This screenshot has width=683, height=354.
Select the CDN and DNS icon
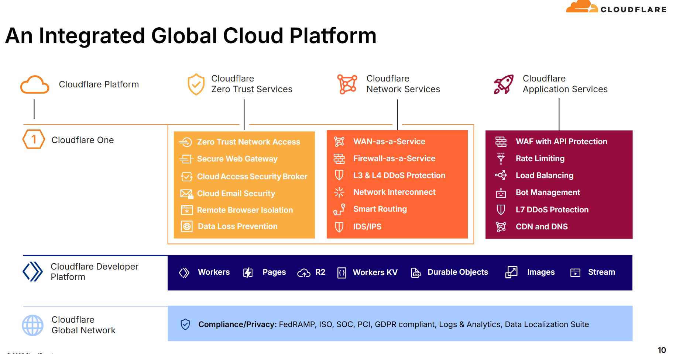pyautogui.click(x=501, y=227)
